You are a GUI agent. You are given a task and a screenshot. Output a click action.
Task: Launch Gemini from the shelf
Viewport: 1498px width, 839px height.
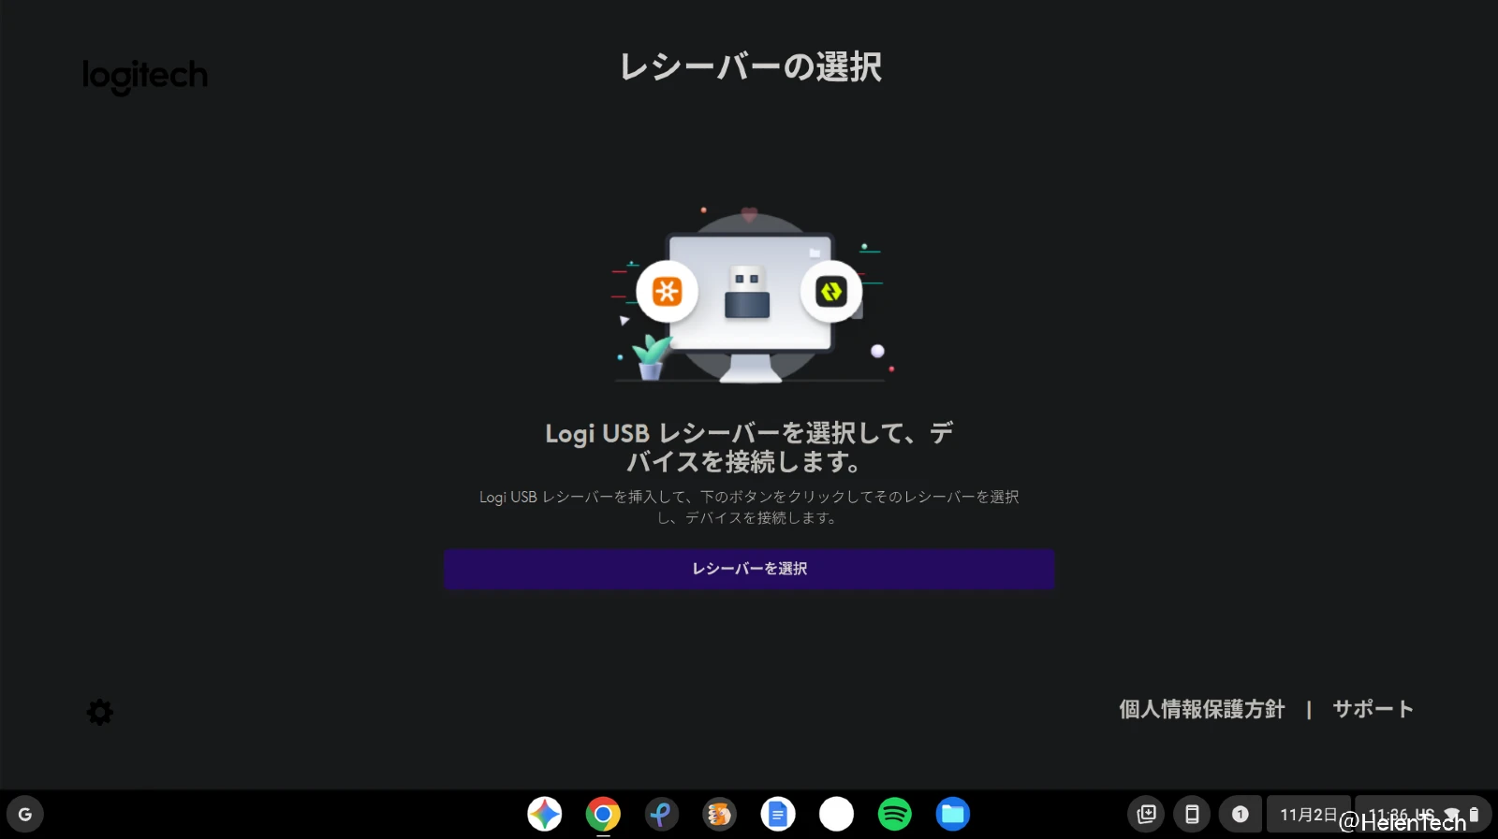tap(545, 814)
